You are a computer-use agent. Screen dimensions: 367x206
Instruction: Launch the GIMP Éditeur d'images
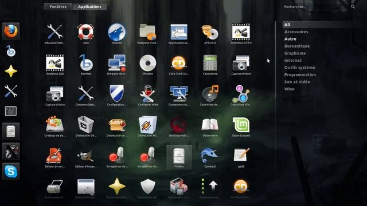85,157
